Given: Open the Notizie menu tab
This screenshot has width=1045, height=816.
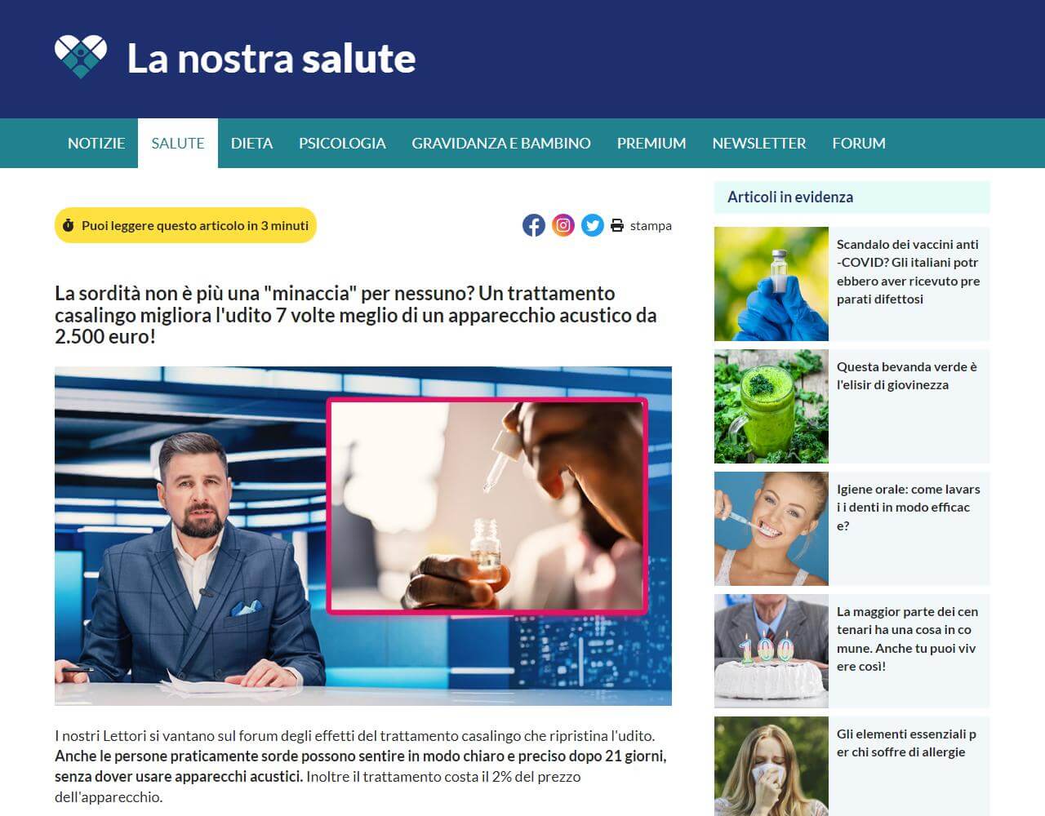Looking at the screenshot, I should tap(96, 143).
